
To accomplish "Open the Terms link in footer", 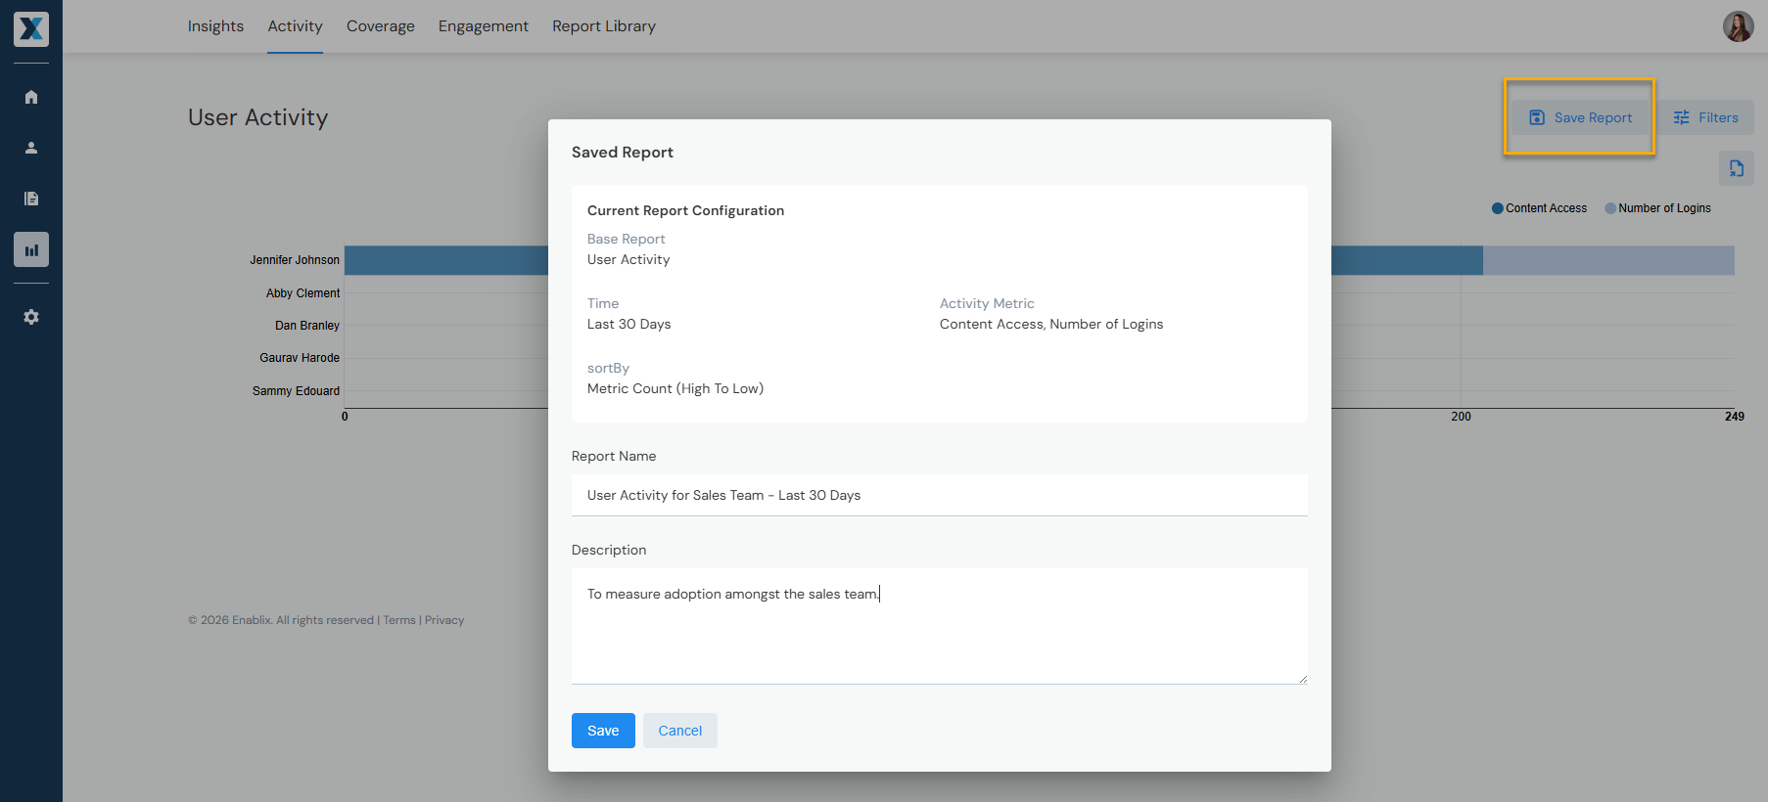I will [x=399, y=620].
